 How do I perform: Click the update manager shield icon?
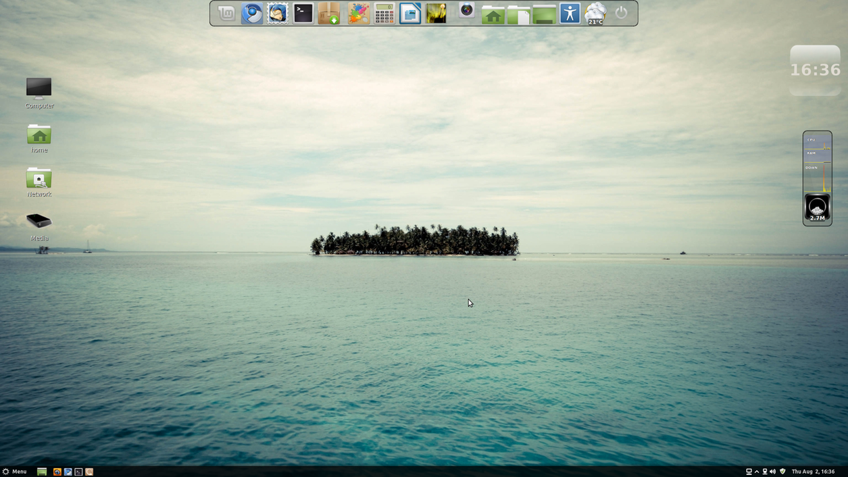pos(782,472)
